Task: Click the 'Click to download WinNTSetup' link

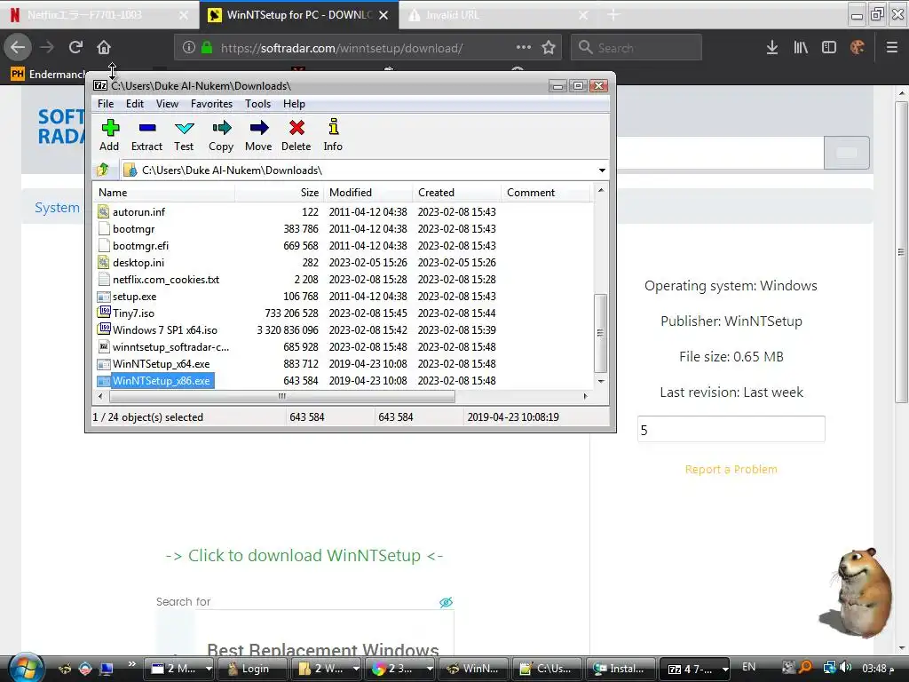Action: 304,556
